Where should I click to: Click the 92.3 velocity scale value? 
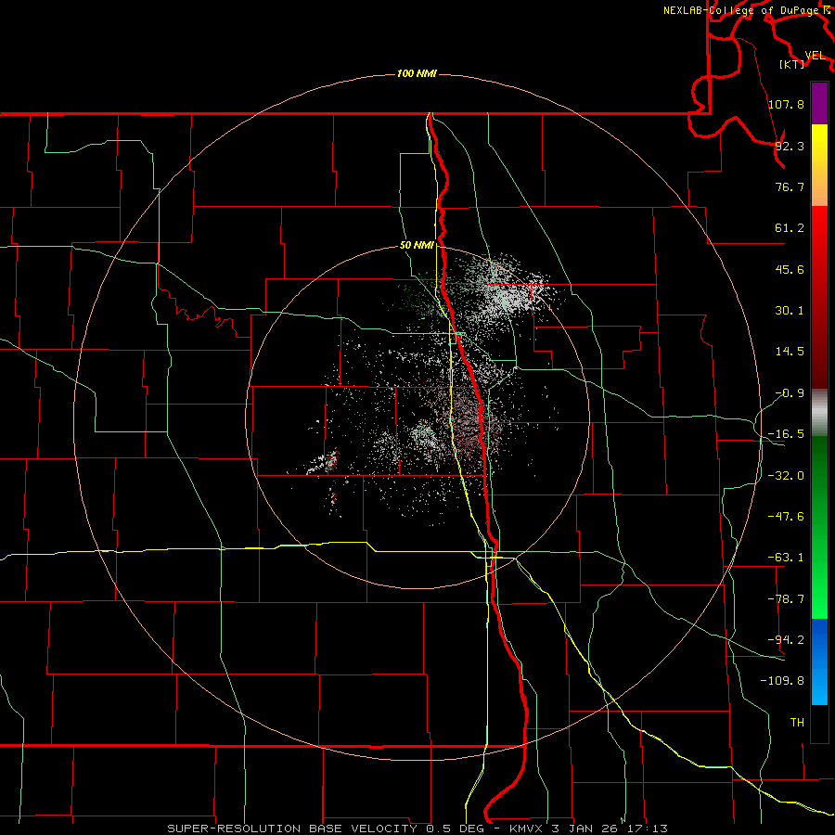pyautogui.click(x=790, y=146)
